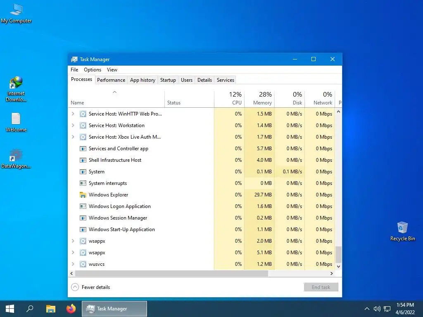The image size is (423, 317).
Task: Click the System process icon
Action: (x=83, y=172)
